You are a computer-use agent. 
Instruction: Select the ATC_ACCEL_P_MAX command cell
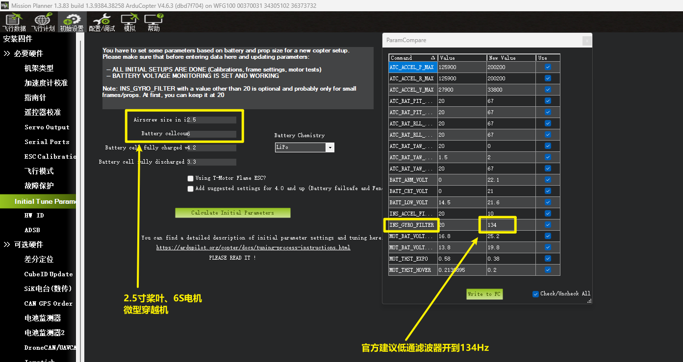pos(413,67)
